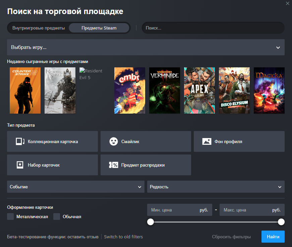Select the Counter-Strike 2 game cover

pos(25,90)
